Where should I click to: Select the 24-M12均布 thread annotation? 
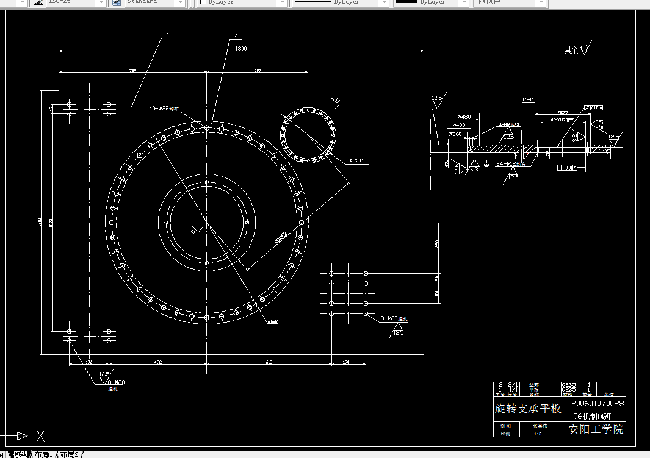(x=511, y=164)
